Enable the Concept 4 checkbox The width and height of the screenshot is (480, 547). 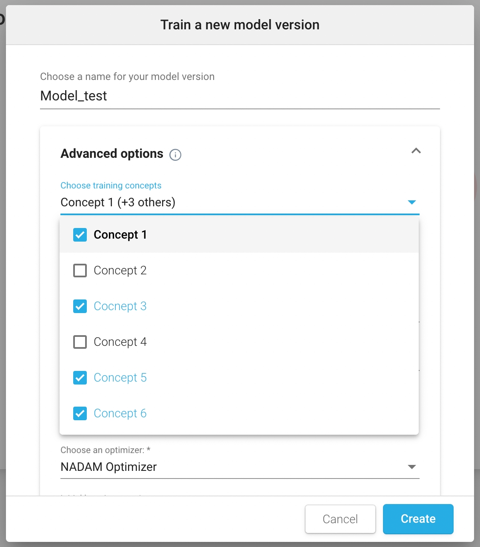point(80,342)
